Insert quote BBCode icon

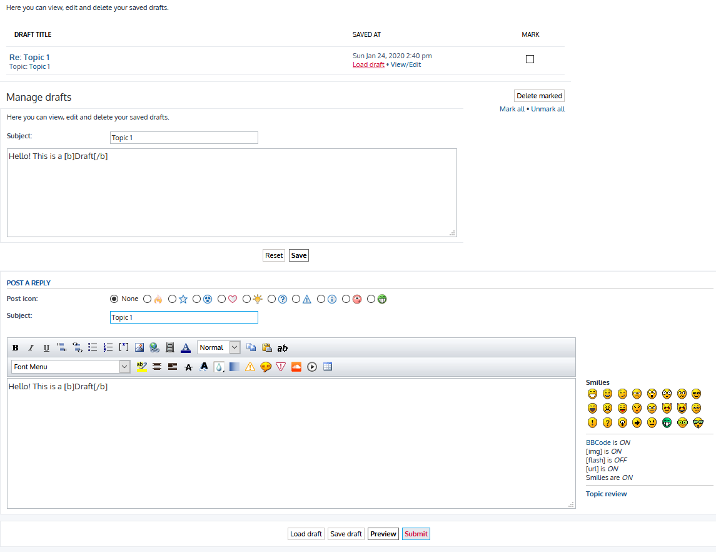coord(62,348)
